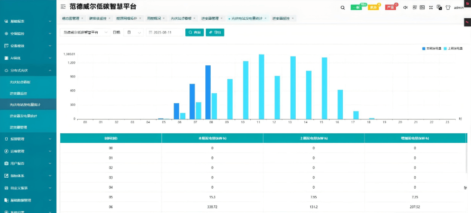Screen dimensions: 471x213
Task: Enter fullscreen with the four-arrows icon
Action: pyautogui.click(x=431, y=7)
